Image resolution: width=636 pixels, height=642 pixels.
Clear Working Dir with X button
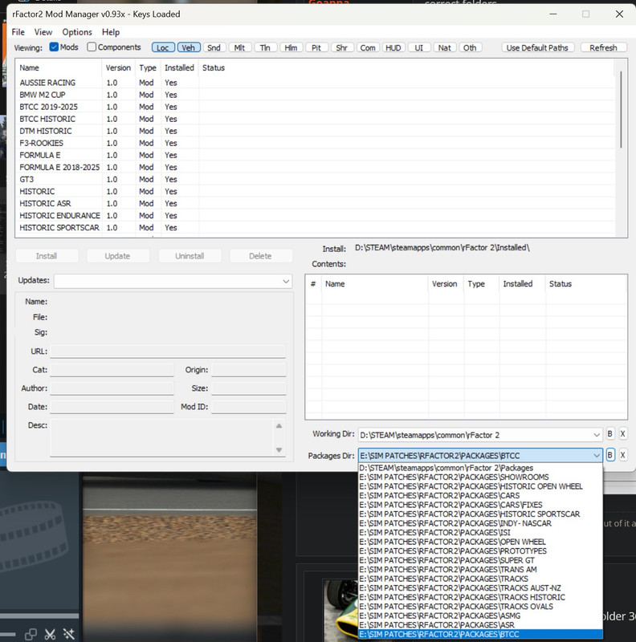[623, 434]
